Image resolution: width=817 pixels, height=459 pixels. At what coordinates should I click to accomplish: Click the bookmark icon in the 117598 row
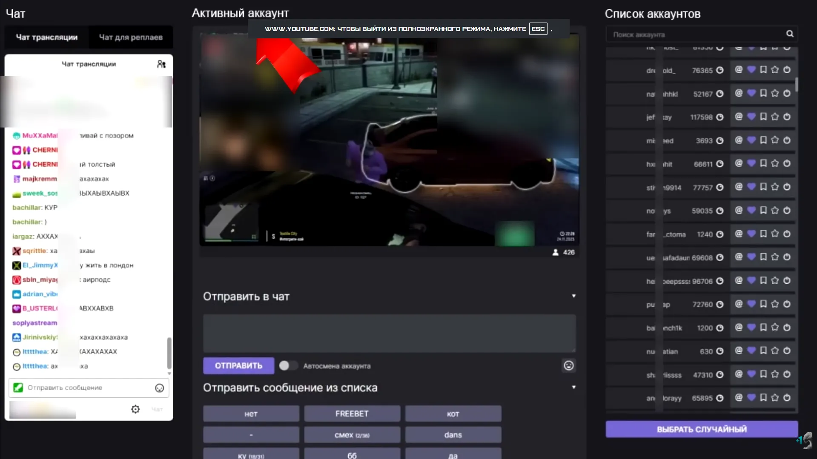[763, 117]
